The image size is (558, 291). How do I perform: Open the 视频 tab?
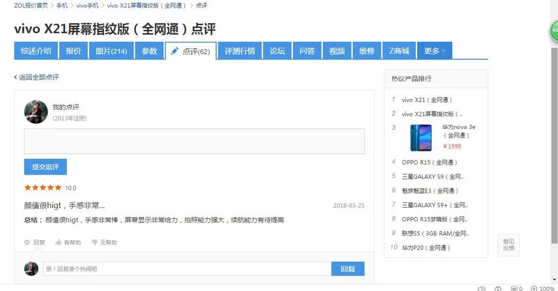pyautogui.click(x=337, y=51)
